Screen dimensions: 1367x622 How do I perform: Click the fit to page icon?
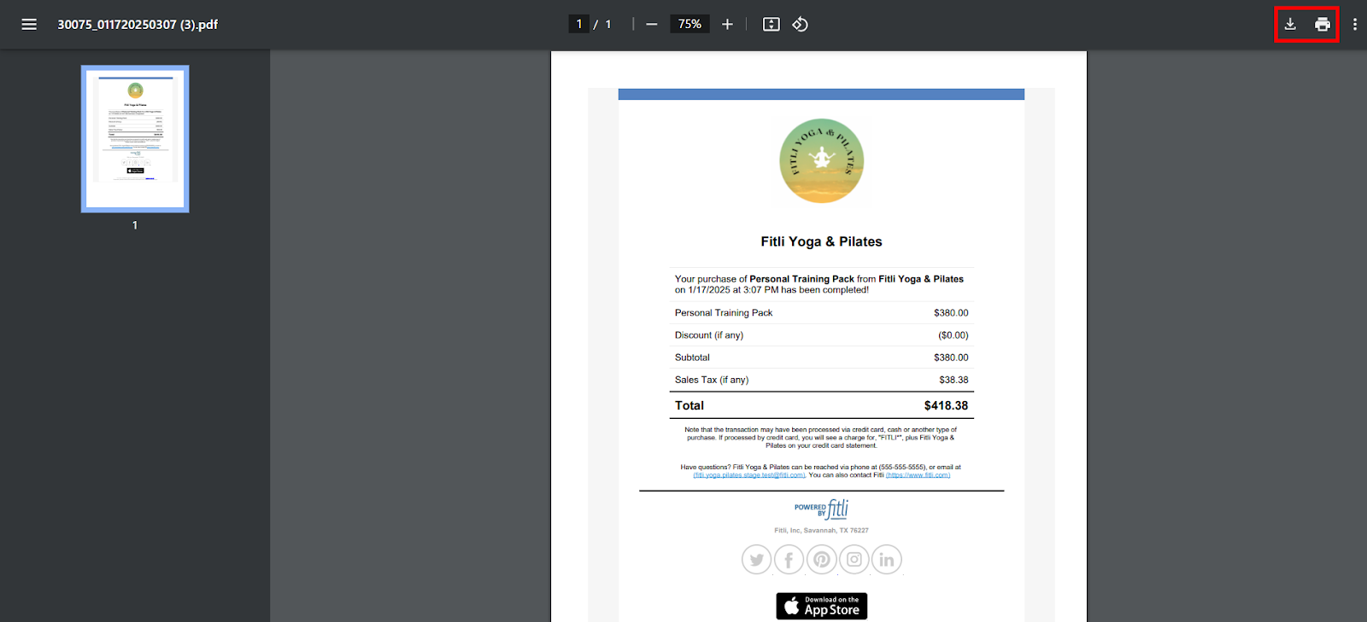coord(772,24)
